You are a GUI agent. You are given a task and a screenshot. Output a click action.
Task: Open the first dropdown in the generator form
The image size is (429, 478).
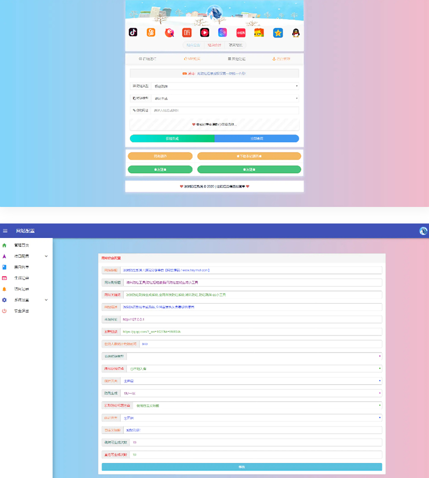coord(225,86)
